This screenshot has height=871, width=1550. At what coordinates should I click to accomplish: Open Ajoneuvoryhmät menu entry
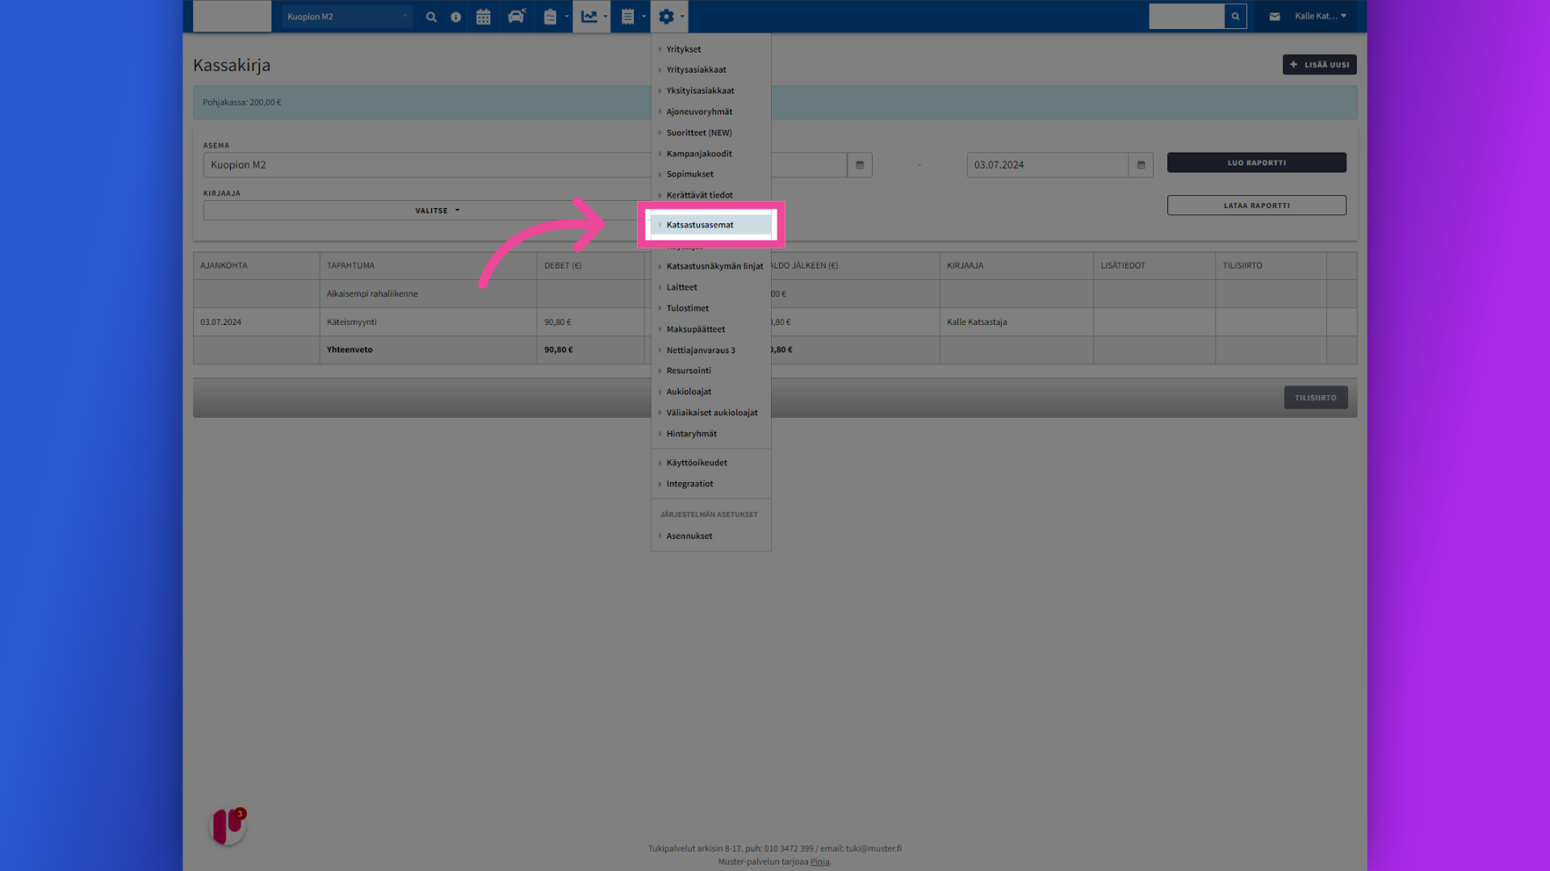pyautogui.click(x=699, y=112)
